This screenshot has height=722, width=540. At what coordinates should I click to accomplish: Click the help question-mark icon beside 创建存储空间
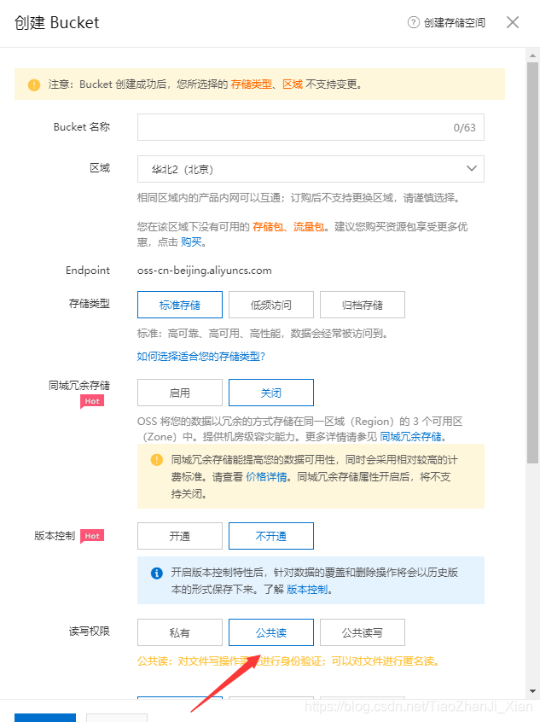click(414, 22)
